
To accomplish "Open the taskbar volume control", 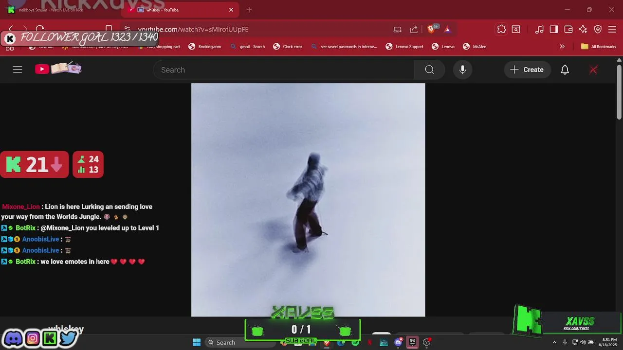I will click(x=583, y=342).
